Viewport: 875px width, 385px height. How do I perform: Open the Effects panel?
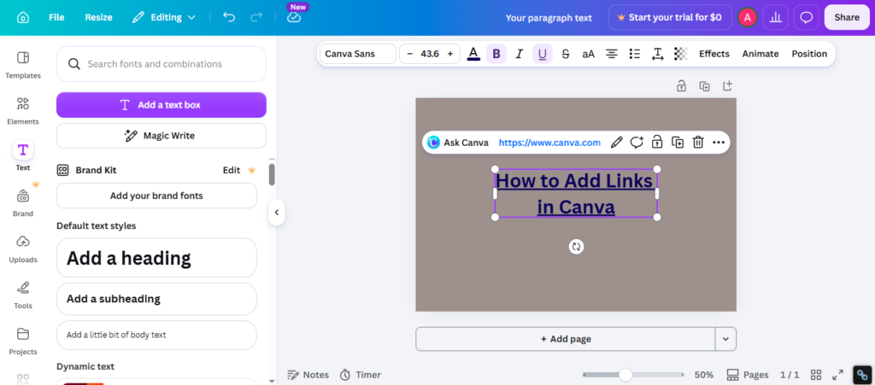point(714,54)
